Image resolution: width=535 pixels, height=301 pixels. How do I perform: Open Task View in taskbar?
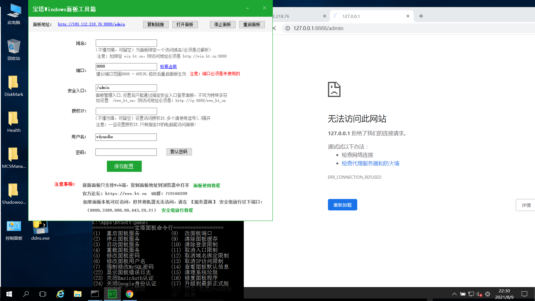tap(43, 294)
